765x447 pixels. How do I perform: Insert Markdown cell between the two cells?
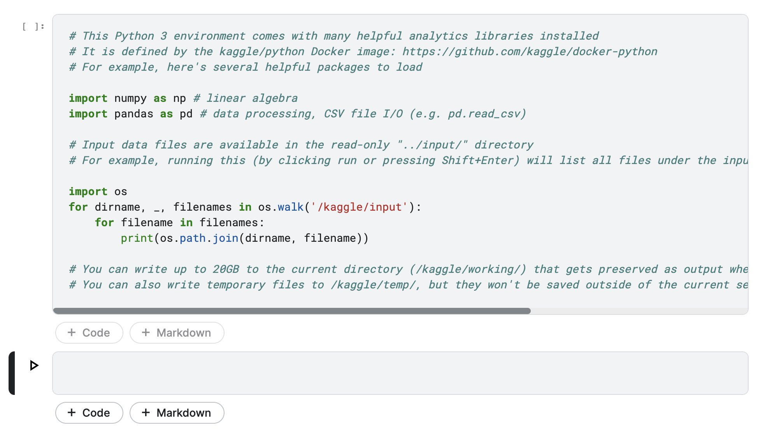[177, 333]
